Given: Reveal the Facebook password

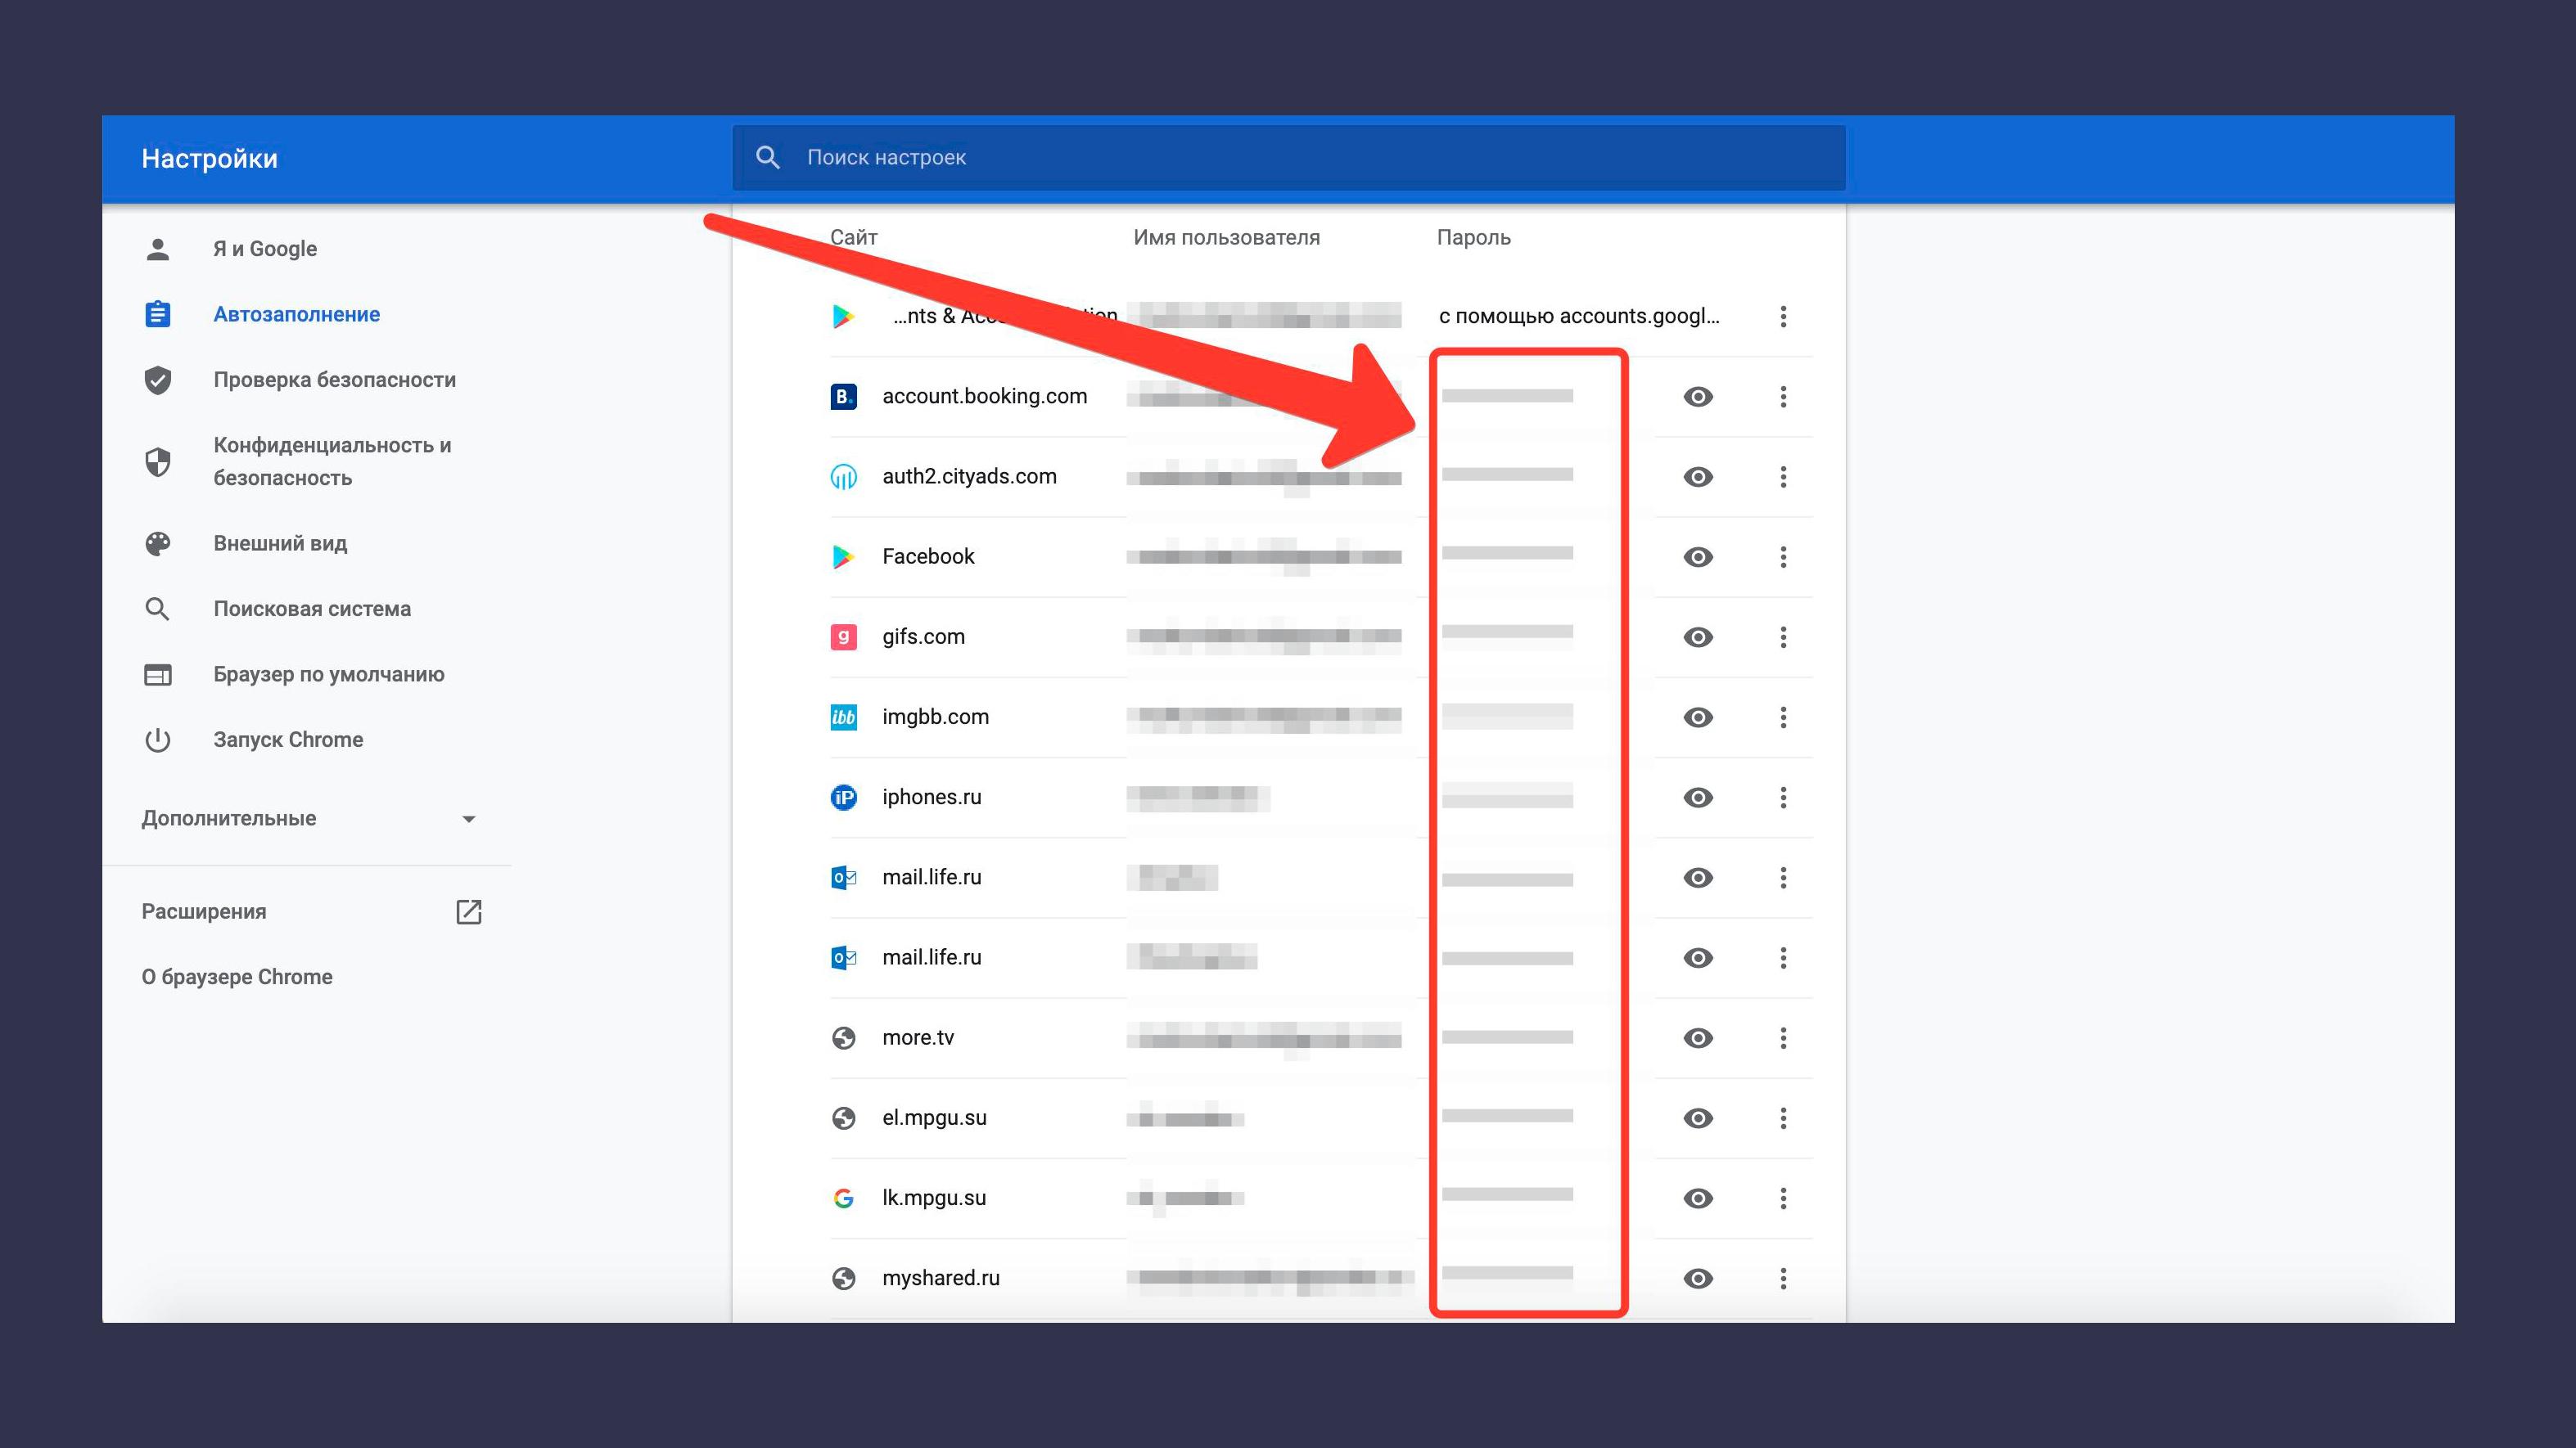Looking at the screenshot, I should tap(1697, 556).
